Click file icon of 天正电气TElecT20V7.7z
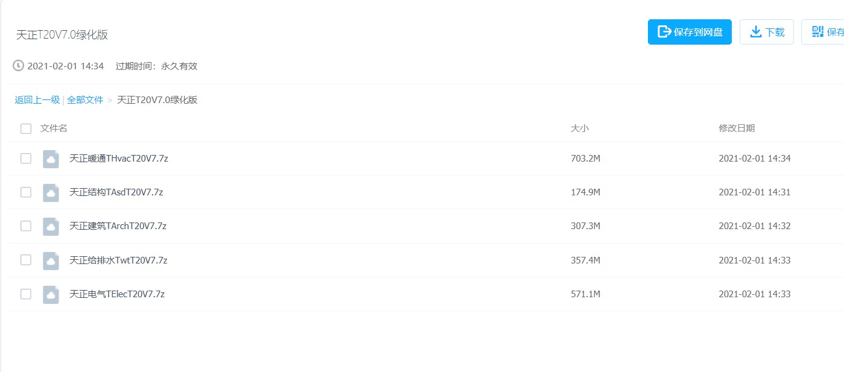 (51, 294)
